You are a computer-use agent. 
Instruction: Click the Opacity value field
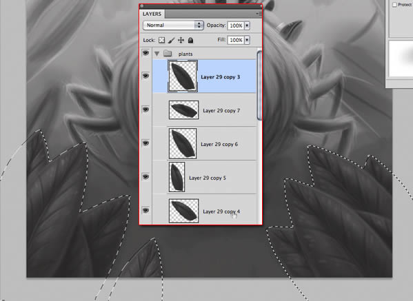click(x=236, y=25)
